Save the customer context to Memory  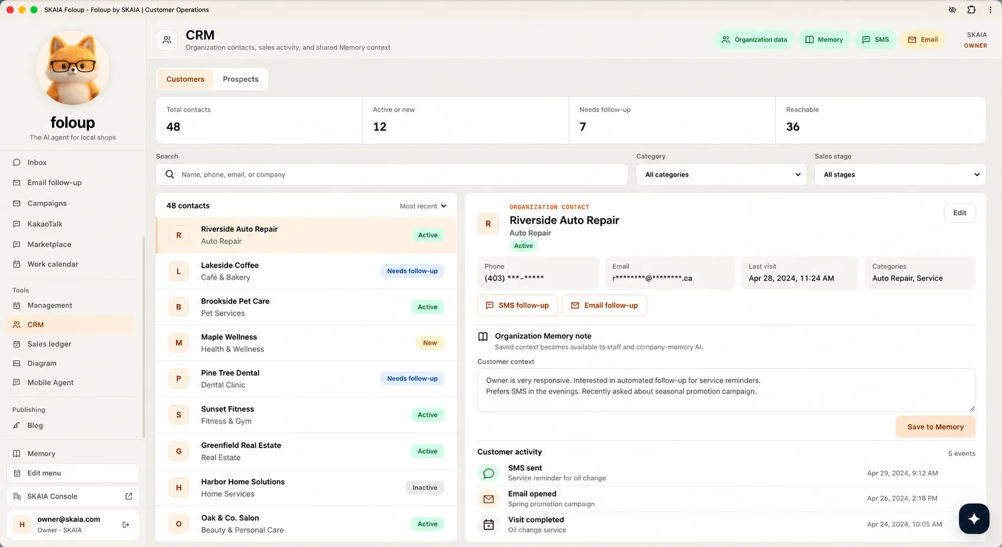pyautogui.click(x=935, y=427)
